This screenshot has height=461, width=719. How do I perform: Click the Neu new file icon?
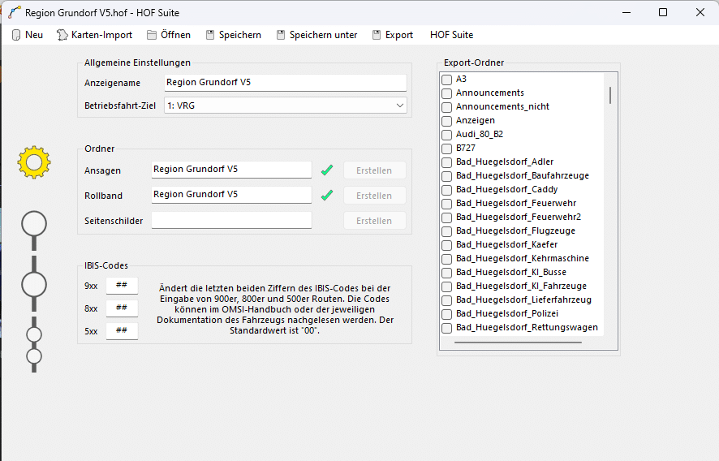[16, 35]
